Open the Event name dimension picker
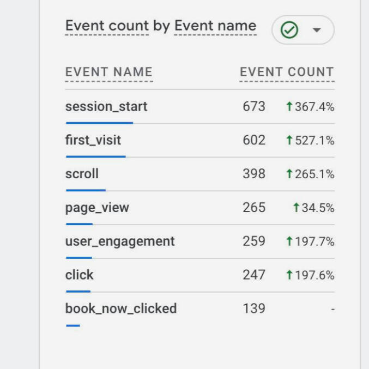The height and width of the screenshot is (369, 369). click(x=215, y=26)
